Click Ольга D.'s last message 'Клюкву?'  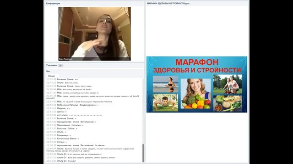pos(61,161)
